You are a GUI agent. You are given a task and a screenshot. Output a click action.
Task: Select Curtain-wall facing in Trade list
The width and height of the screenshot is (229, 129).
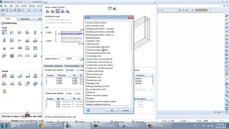[x=95, y=71]
